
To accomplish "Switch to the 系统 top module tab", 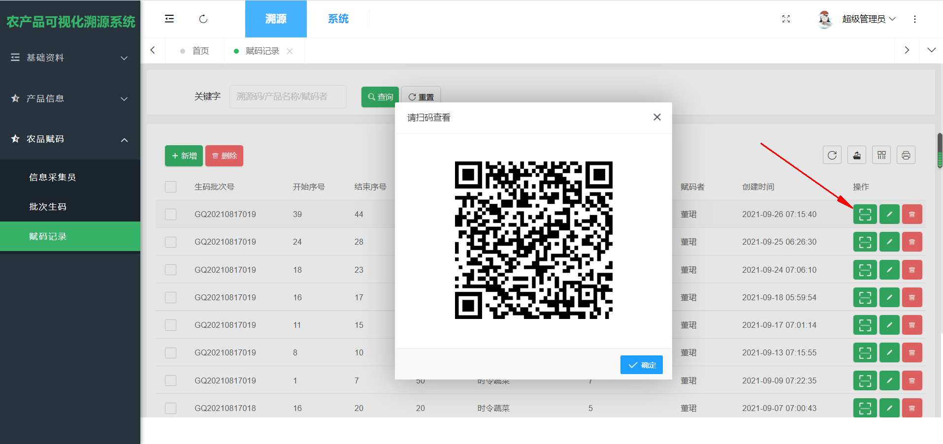I will 338,19.
